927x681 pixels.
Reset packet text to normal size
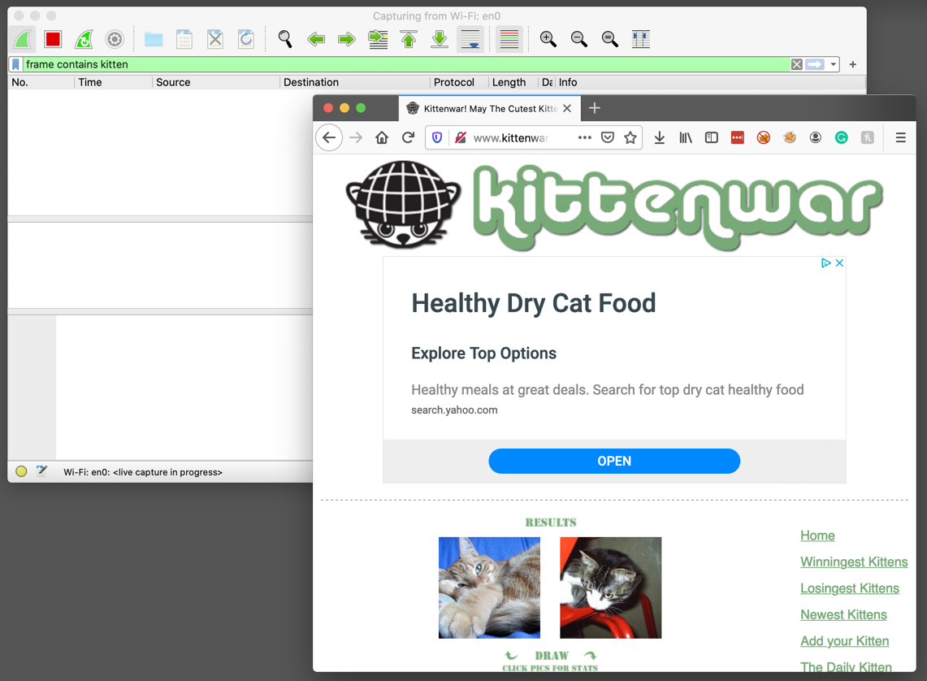(609, 40)
